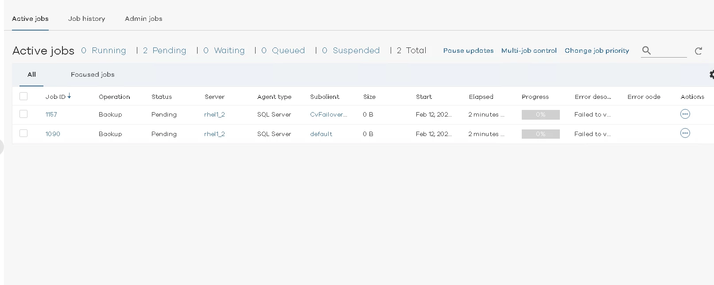Image resolution: width=714 pixels, height=285 pixels.
Task: Click the Job ID sort arrow
Action: 70,96
